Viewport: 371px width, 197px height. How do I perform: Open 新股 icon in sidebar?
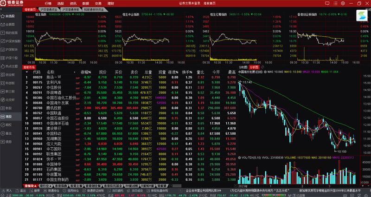[x=3, y=108]
